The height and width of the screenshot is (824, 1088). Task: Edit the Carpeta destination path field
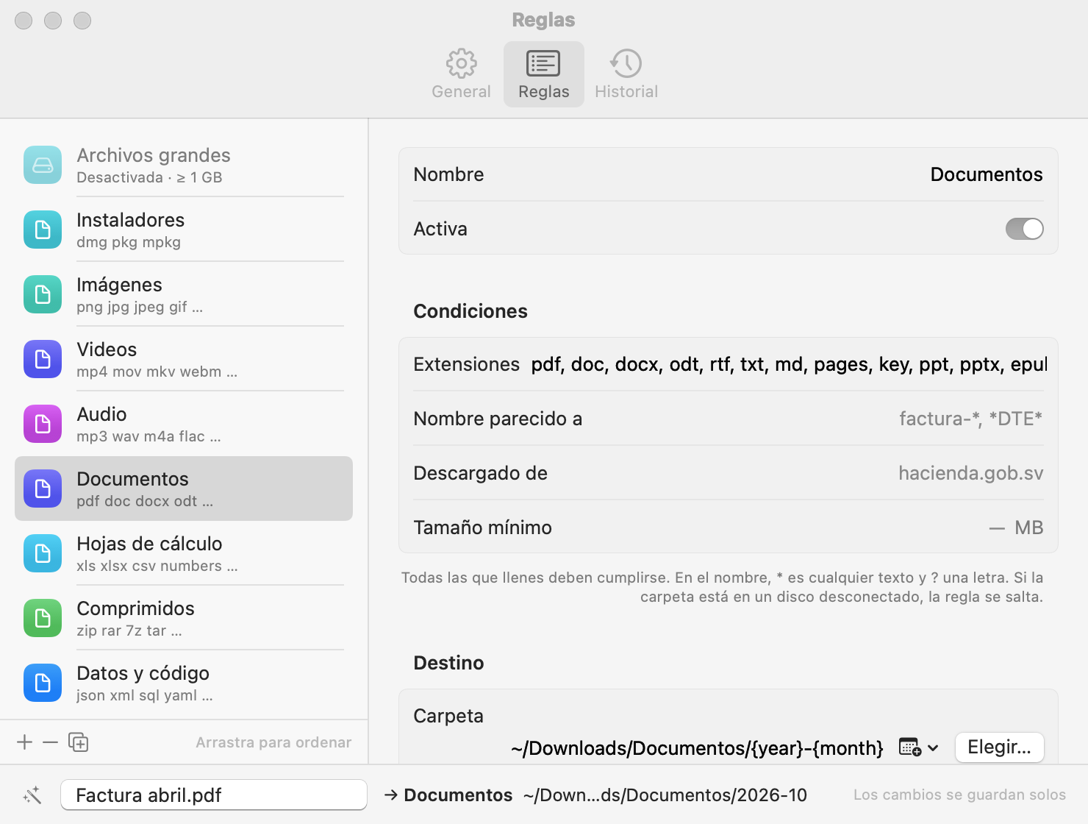[x=697, y=748]
